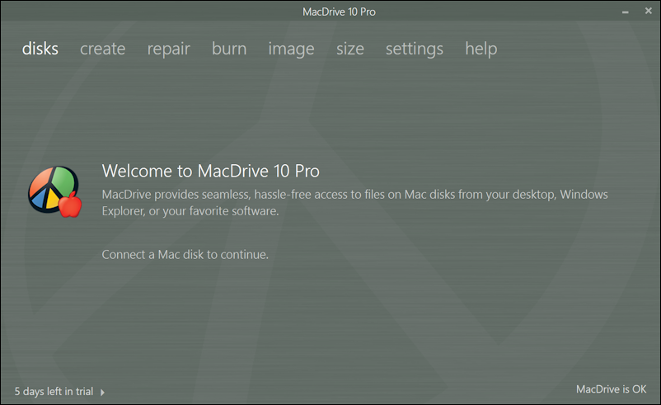Expand the trial arrow next to days left
The image size is (661, 405).
(102, 393)
